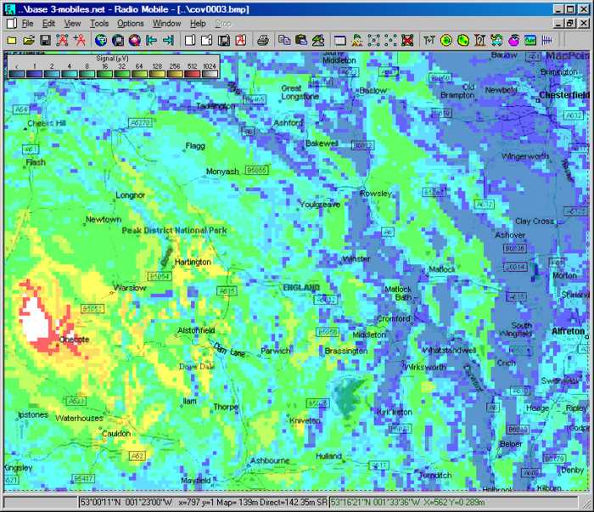
Task: Click the legend swatch under value 1
Action: (34, 74)
